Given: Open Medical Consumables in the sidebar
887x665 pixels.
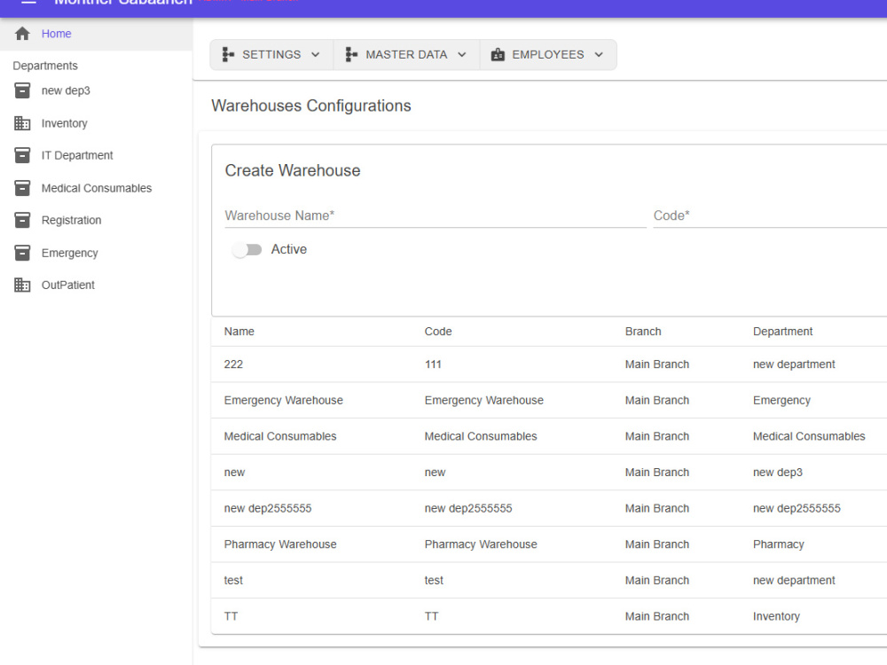Looking at the screenshot, I should 97,188.
